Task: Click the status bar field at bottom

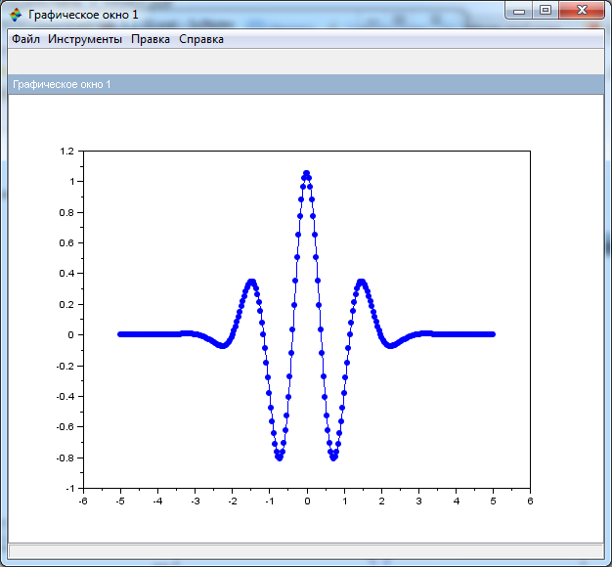Action: click(x=306, y=551)
